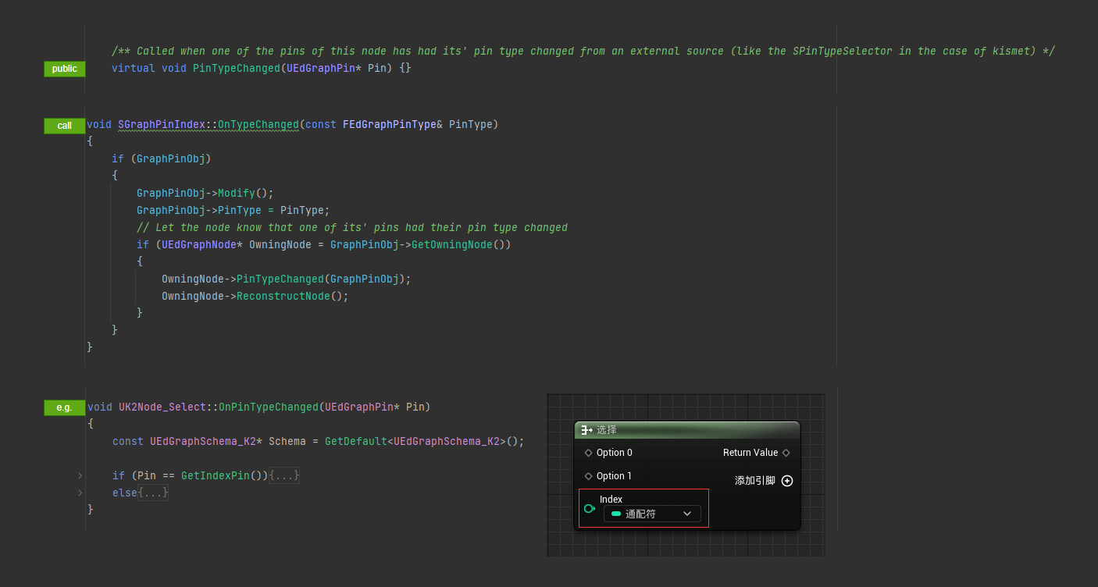Click the Option 0 input pin

589,453
